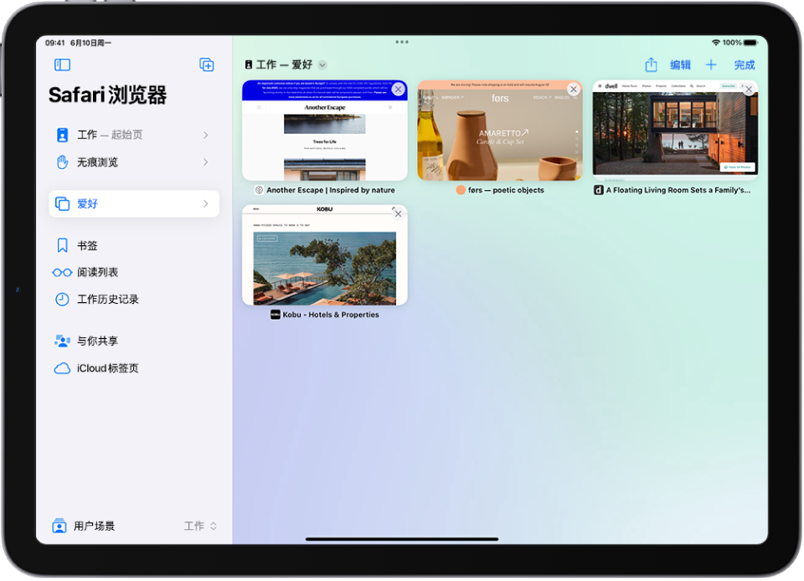Click the iCloud cloud icon

[62, 368]
